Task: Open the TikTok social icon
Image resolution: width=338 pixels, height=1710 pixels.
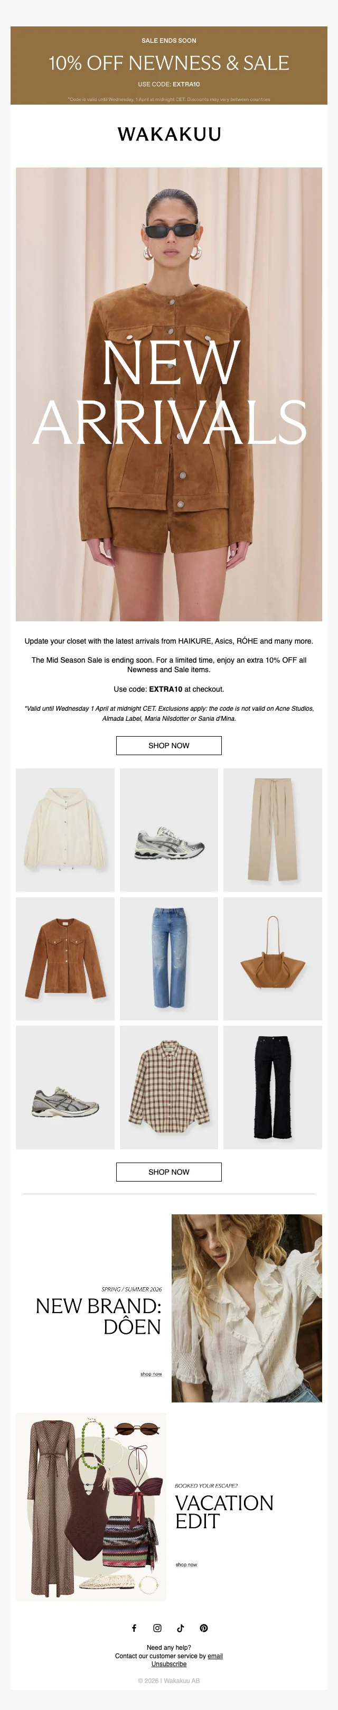Action: click(x=181, y=1628)
